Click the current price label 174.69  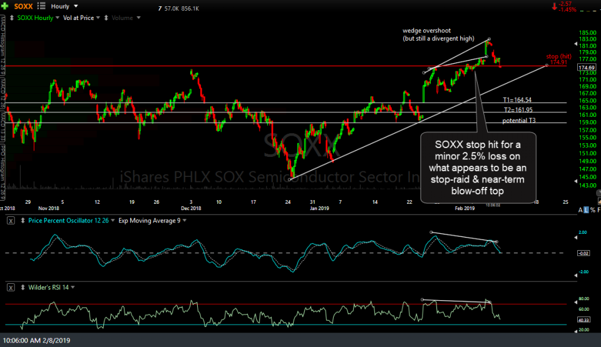click(x=587, y=68)
